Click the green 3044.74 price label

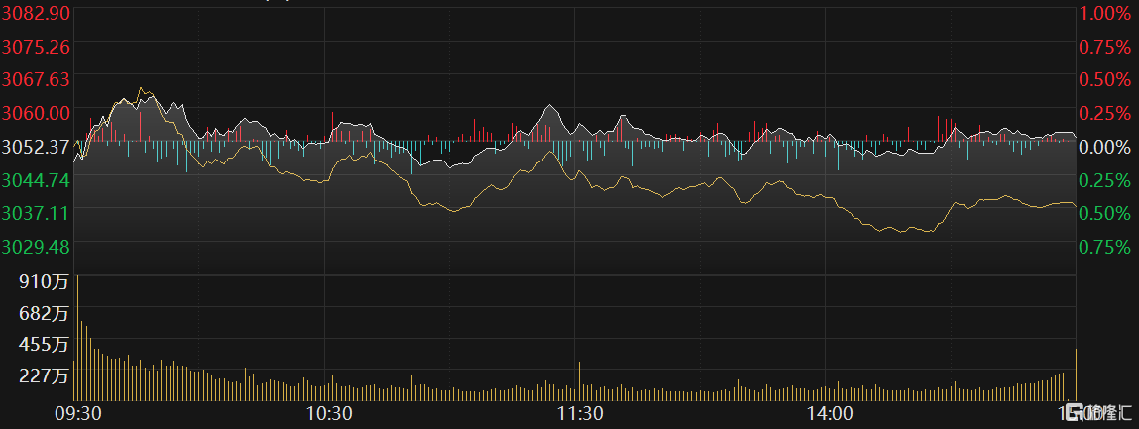click(36, 179)
